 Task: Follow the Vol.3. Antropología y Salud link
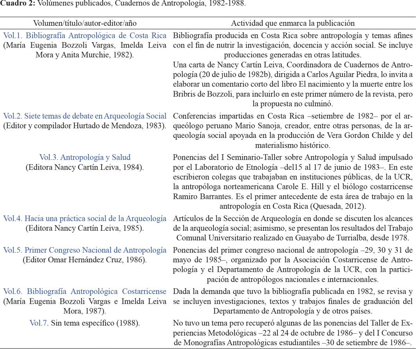click(x=85, y=157)
